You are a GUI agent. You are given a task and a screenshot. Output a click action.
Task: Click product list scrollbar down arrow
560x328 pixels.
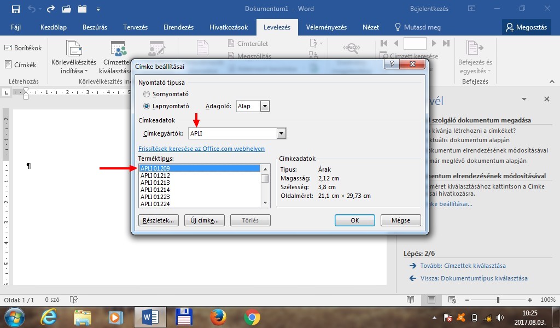point(265,203)
